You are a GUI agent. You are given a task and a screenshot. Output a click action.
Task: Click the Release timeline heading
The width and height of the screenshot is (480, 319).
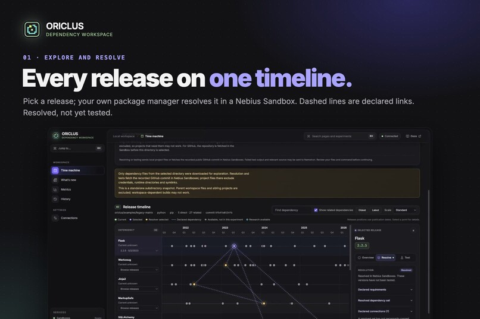point(136,207)
